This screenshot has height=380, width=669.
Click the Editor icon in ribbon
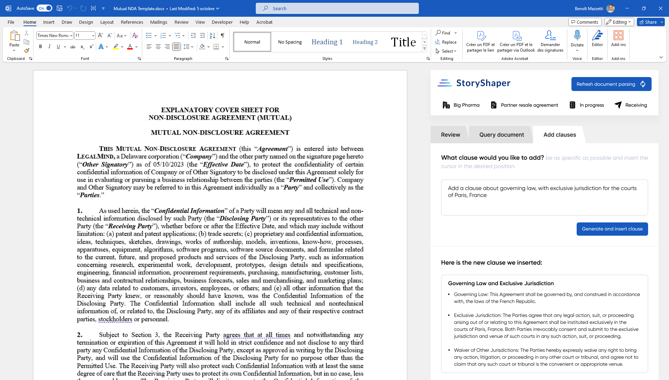point(597,38)
